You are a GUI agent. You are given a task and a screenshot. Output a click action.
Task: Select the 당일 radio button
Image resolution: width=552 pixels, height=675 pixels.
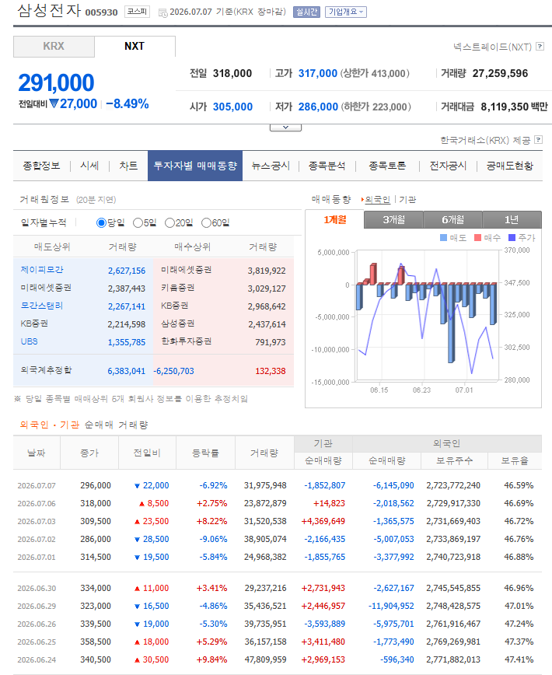click(x=101, y=223)
